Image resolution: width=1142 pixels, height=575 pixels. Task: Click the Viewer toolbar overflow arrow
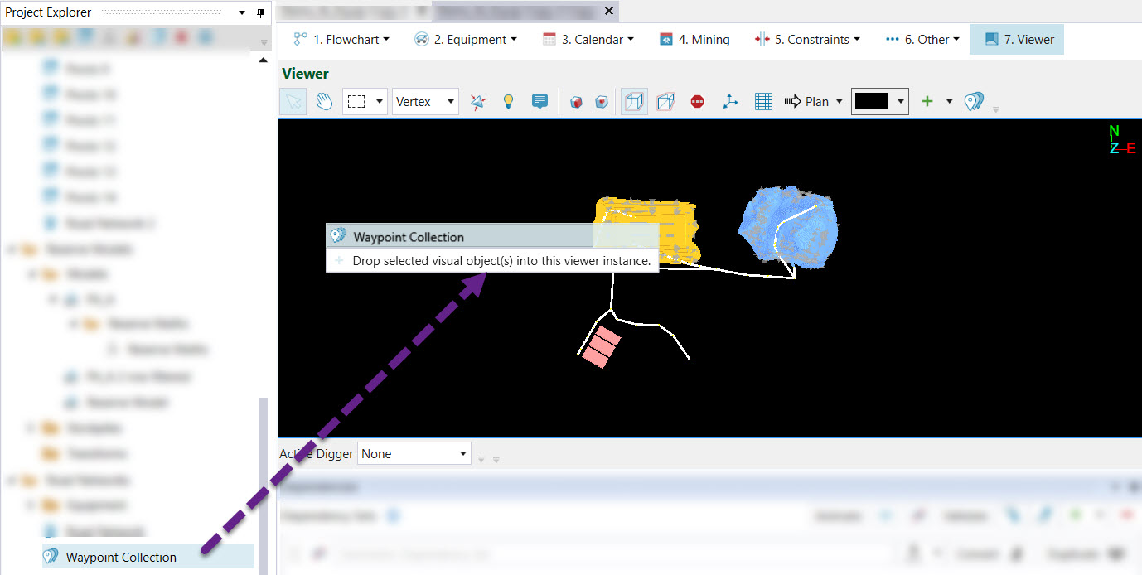pos(996,109)
